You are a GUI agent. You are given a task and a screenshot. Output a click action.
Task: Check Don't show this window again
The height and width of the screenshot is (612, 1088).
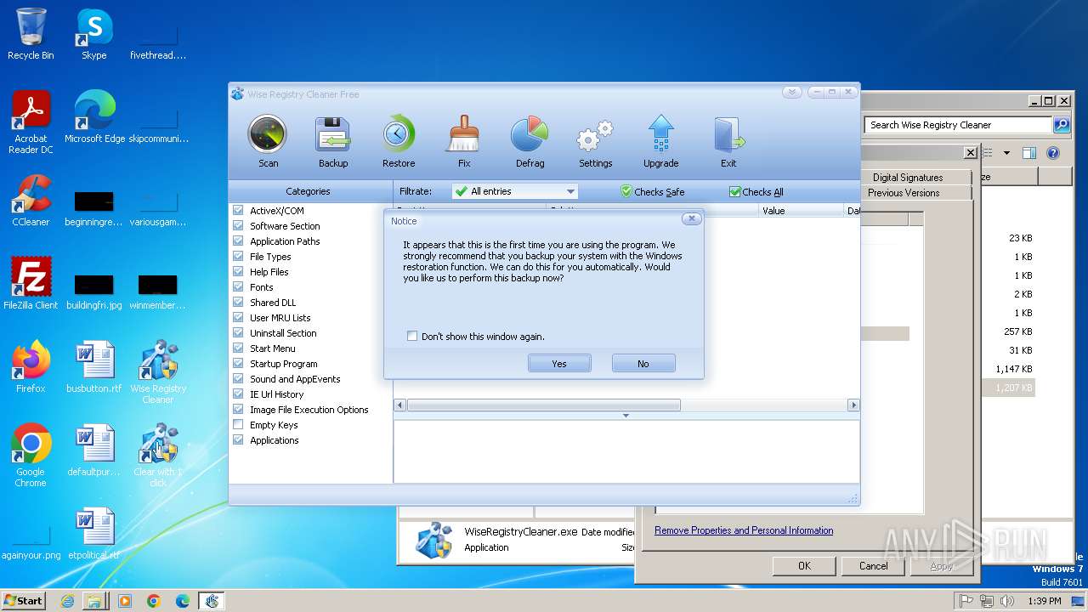(x=412, y=337)
